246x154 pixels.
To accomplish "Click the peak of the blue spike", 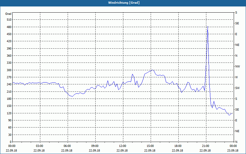I will pos(208,26).
